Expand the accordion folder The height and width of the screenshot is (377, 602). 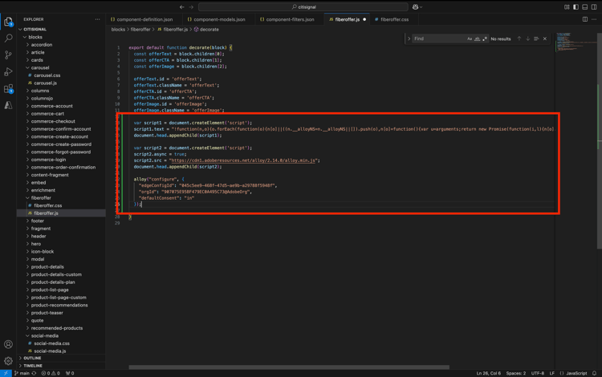pyautogui.click(x=41, y=45)
